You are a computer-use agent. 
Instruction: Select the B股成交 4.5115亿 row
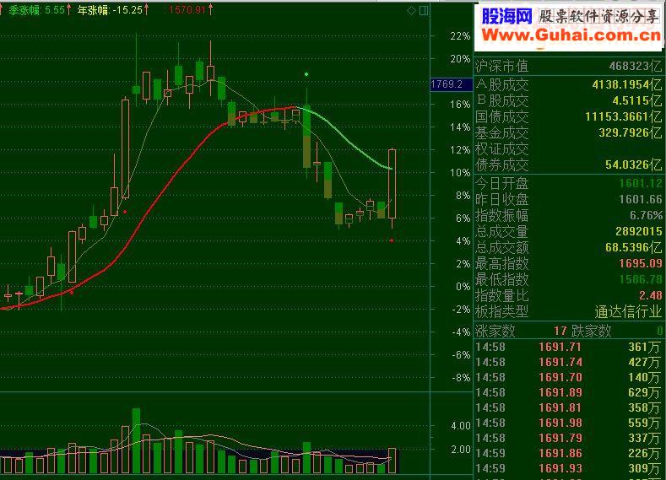(x=569, y=100)
